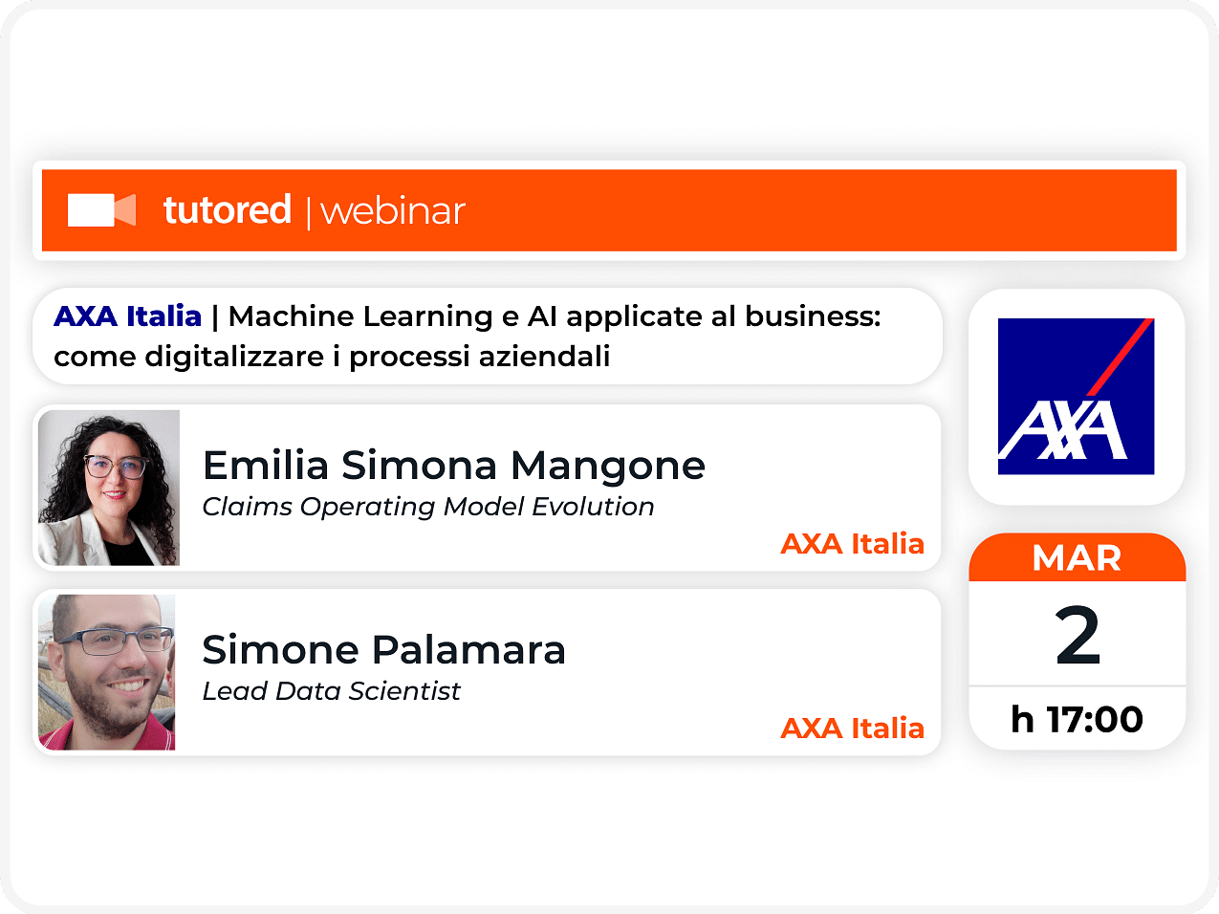The height and width of the screenshot is (914, 1219).
Task: Click AXA Italia label on Simone's card
Action: [853, 729]
